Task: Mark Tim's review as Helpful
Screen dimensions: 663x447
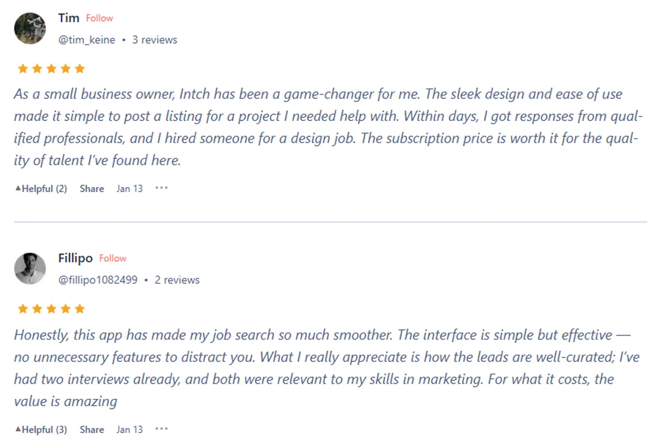Action: tap(41, 189)
